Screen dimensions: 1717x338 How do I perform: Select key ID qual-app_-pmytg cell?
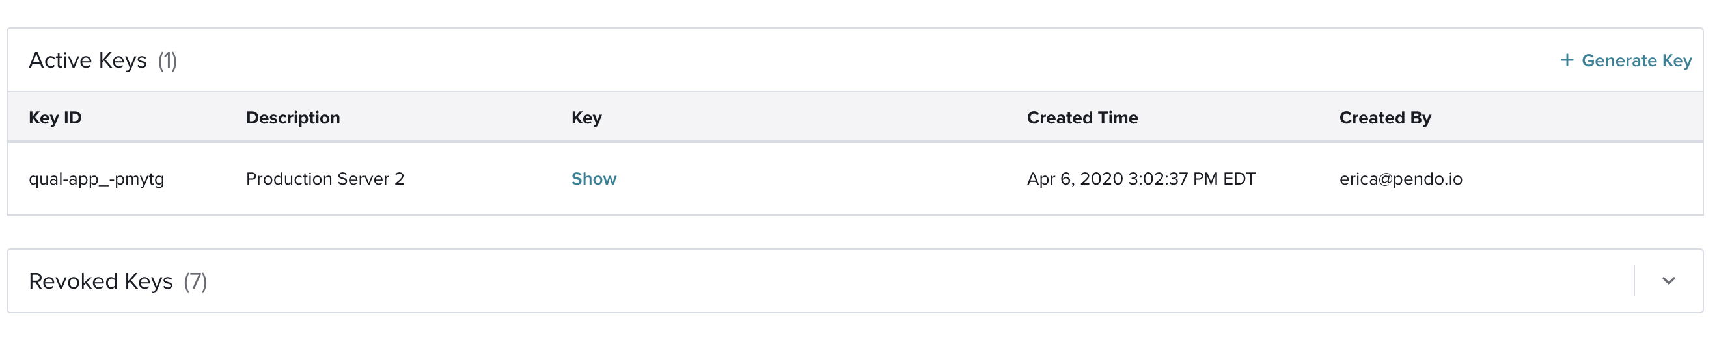tap(96, 179)
